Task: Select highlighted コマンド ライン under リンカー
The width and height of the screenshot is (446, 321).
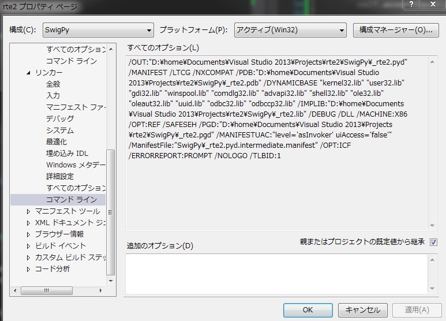Action: [72, 200]
